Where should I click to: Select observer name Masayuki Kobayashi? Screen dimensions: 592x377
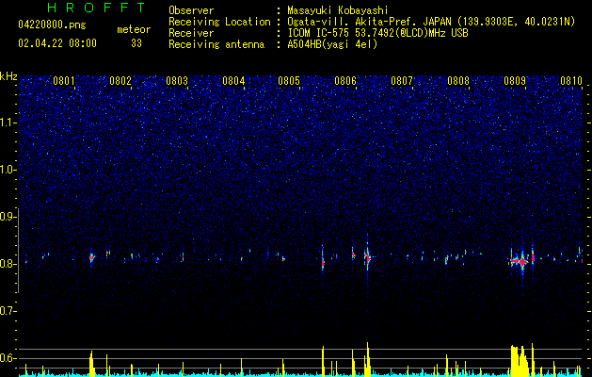pos(338,10)
